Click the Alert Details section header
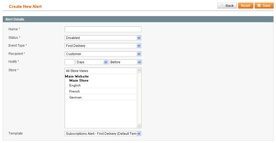Viewport: 276px width, 143px height. click(138, 19)
